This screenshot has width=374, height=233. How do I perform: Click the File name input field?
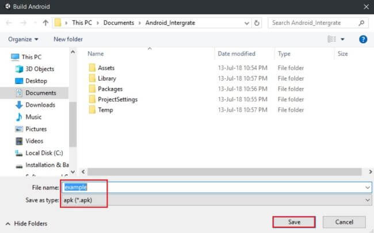pos(213,188)
